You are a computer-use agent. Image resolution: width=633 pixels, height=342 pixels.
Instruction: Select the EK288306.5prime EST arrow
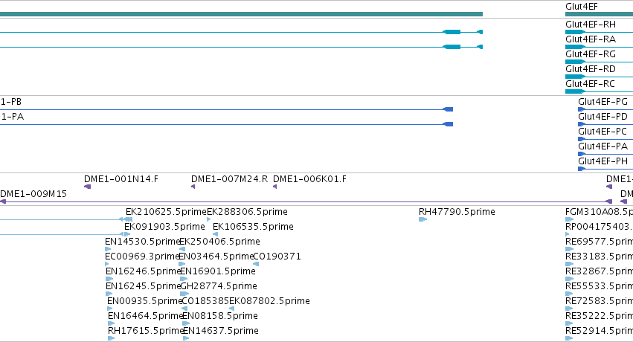pos(209,219)
